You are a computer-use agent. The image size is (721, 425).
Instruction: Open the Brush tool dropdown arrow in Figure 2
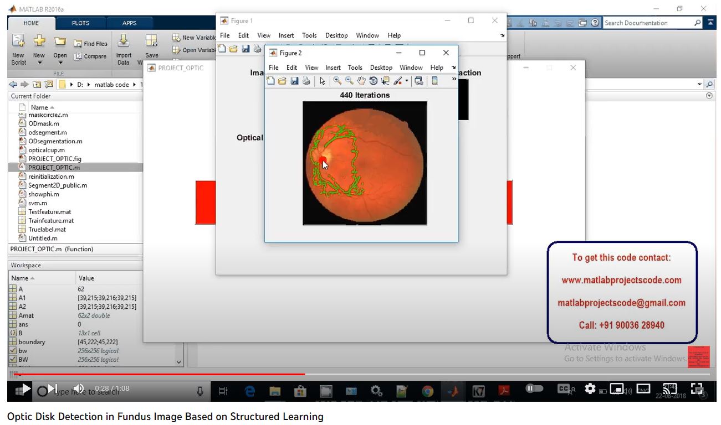tap(407, 81)
